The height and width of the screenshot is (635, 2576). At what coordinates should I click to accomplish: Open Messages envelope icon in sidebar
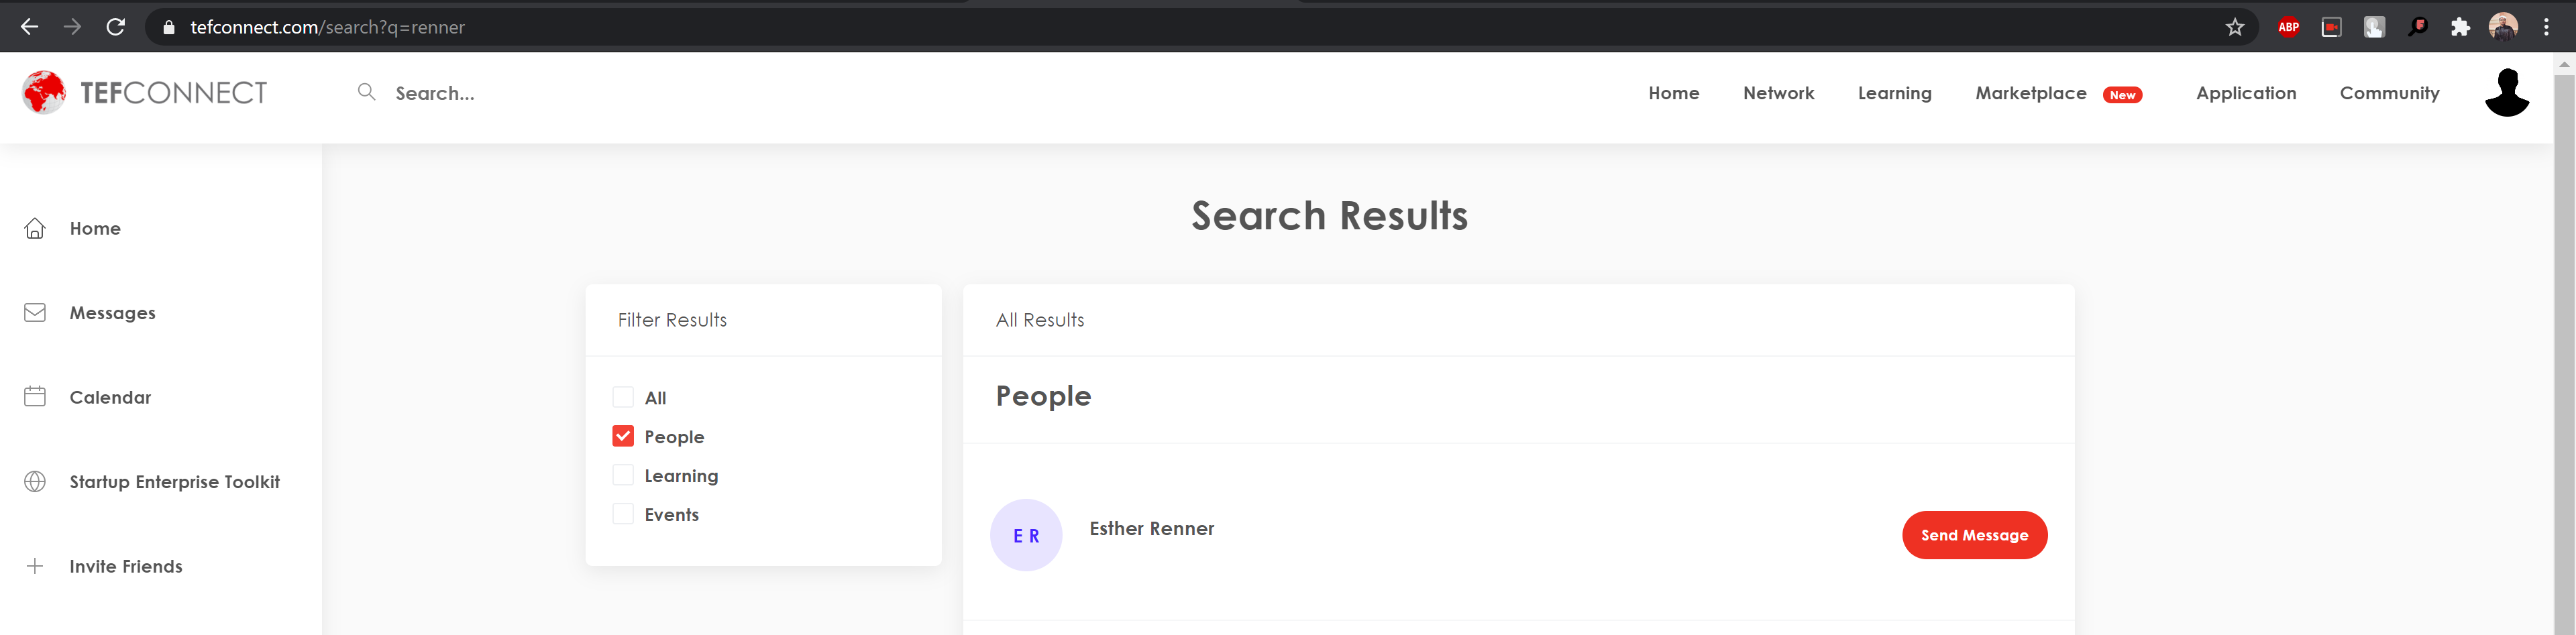click(x=35, y=313)
